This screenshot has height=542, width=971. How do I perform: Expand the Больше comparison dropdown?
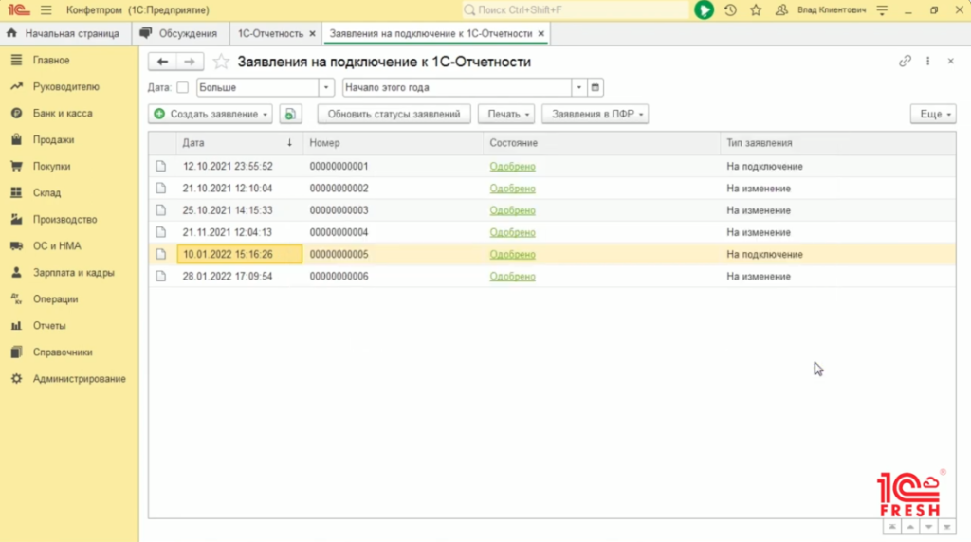tap(326, 87)
